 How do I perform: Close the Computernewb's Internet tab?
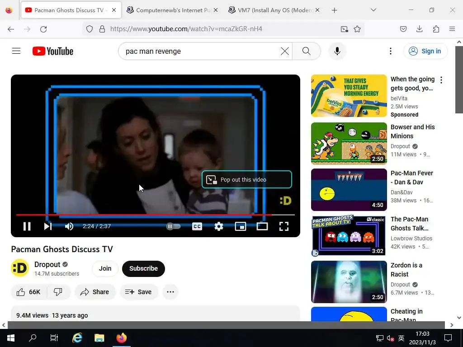216,10
